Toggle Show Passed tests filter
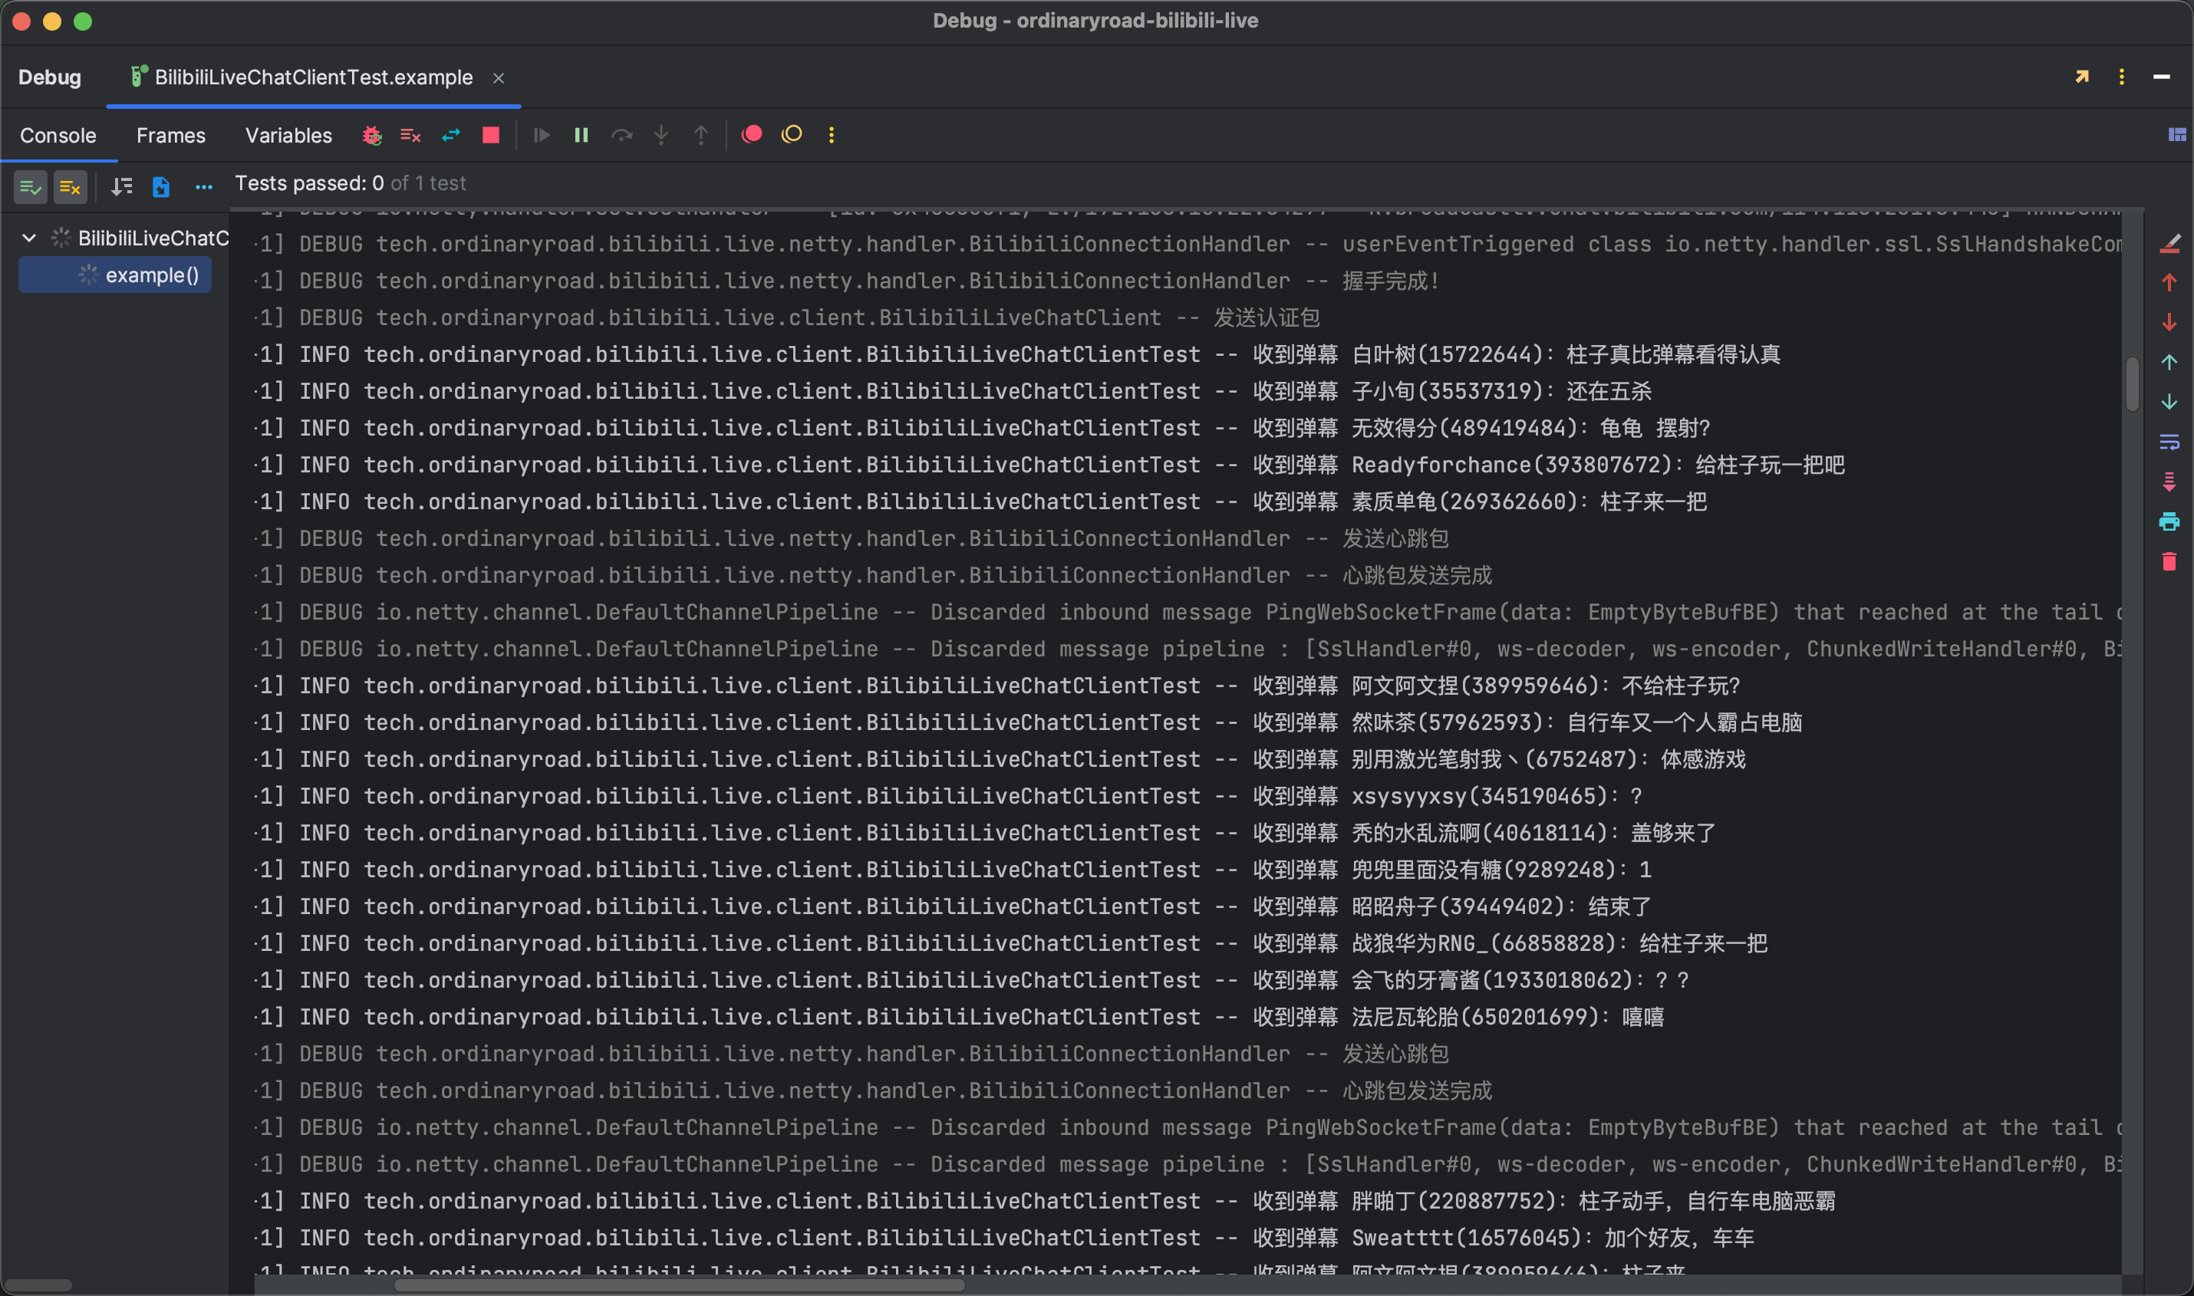2194x1296 pixels. pos(31,186)
